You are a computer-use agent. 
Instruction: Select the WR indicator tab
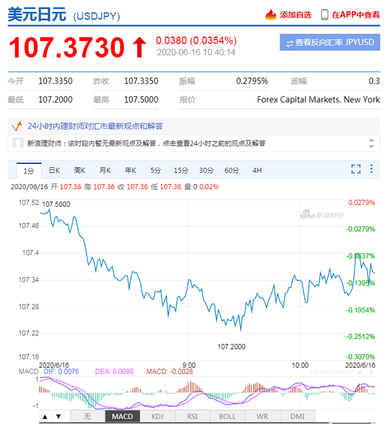click(x=262, y=416)
